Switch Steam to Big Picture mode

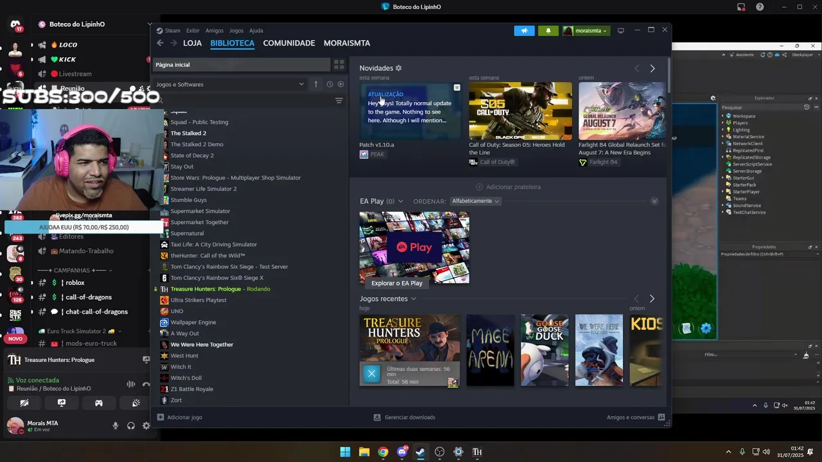point(620,30)
